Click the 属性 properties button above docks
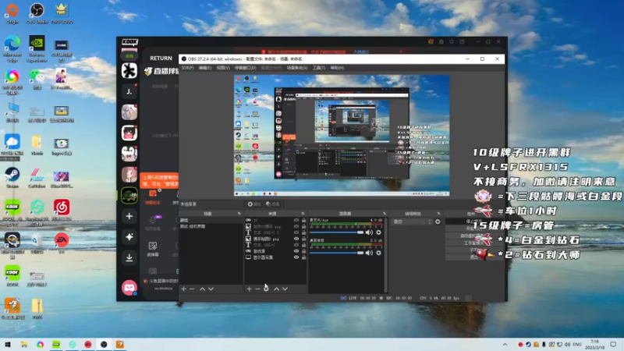624x351 pixels. 254,204
